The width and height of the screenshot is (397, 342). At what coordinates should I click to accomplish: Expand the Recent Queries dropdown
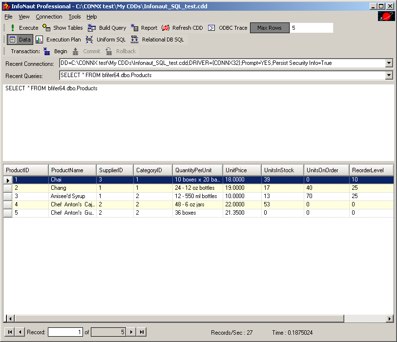pos(389,75)
